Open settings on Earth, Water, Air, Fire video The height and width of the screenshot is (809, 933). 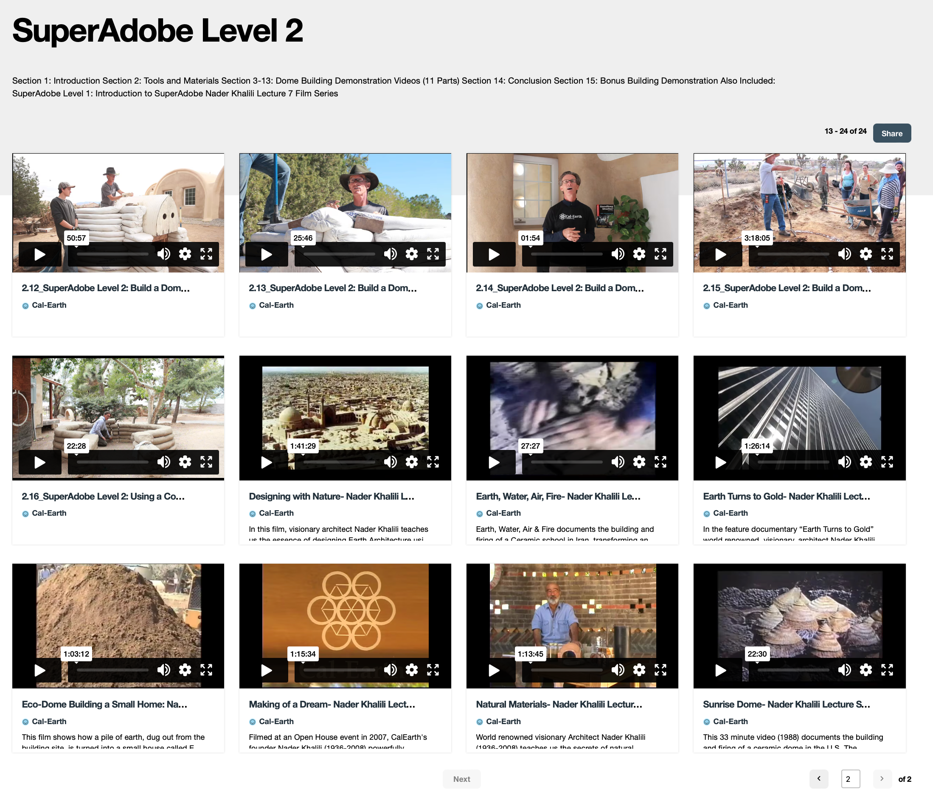click(x=639, y=462)
